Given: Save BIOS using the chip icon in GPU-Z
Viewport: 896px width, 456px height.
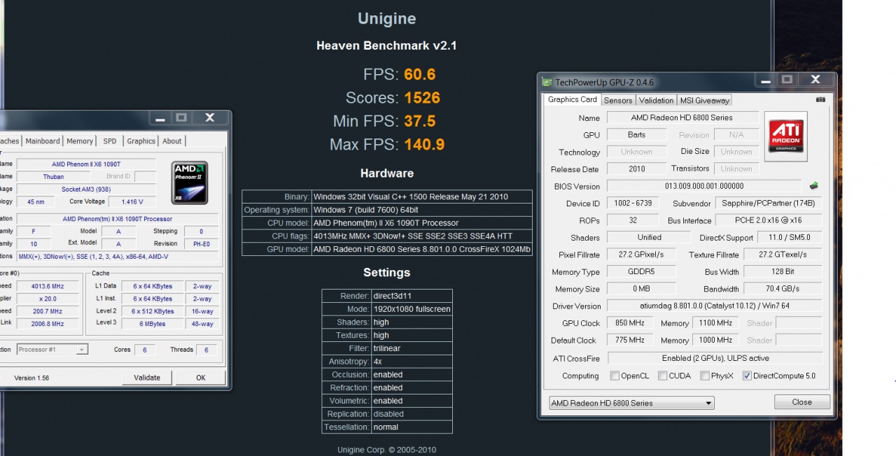Looking at the screenshot, I should tap(814, 186).
